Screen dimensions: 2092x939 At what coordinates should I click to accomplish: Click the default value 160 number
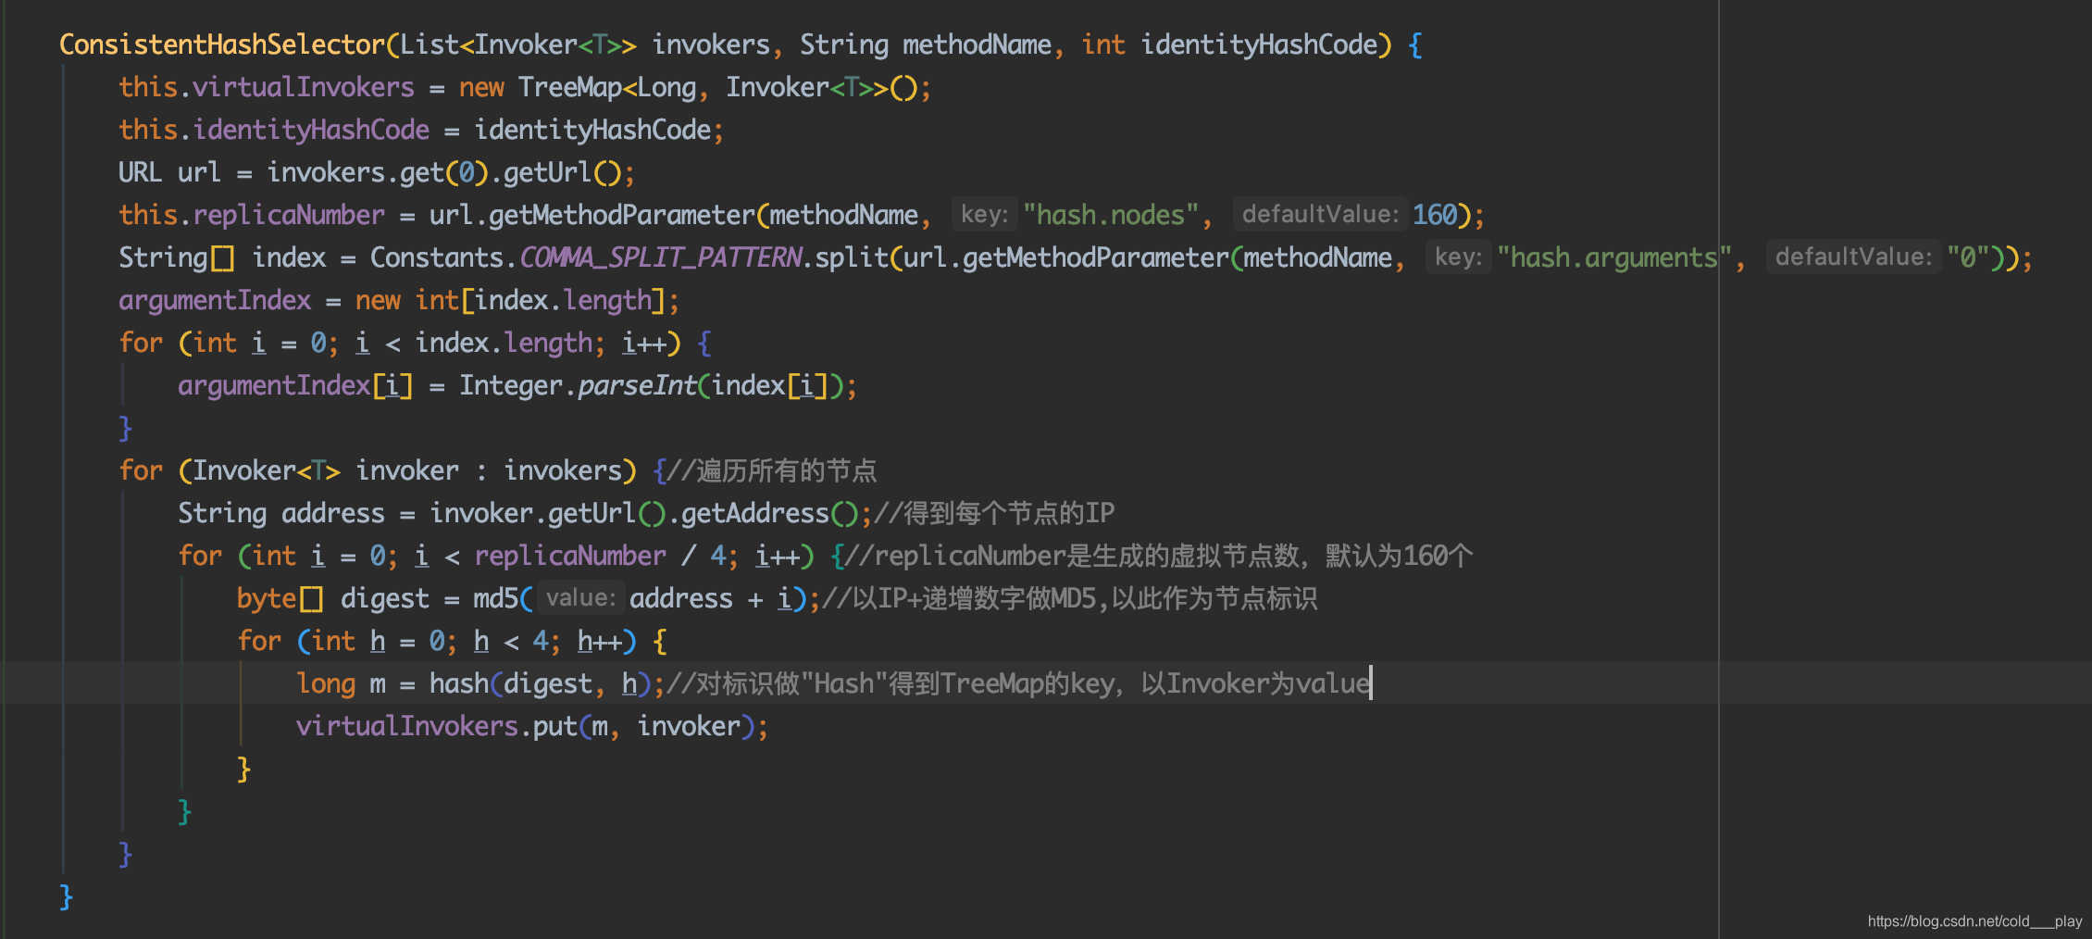(1435, 215)
